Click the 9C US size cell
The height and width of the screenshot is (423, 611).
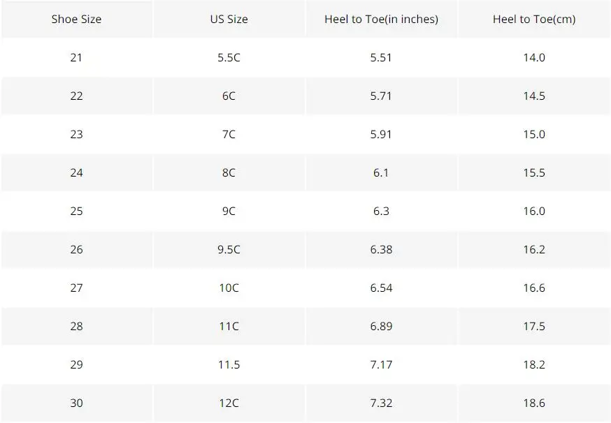tap(229, 211)
